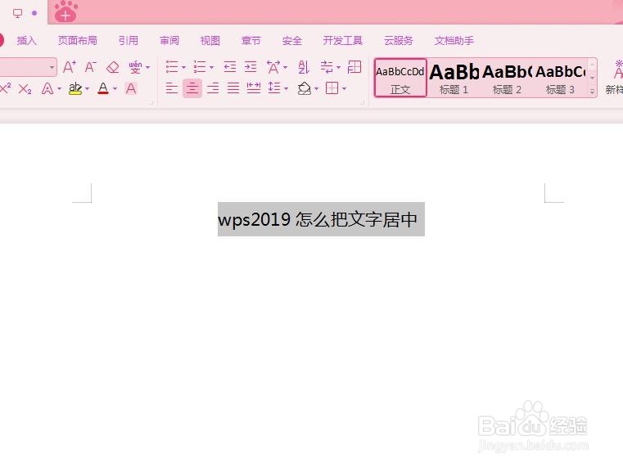Screen dimensions: 623x467
Task: Open the highlight color dropdown arrow
Action: coord(87,88)
